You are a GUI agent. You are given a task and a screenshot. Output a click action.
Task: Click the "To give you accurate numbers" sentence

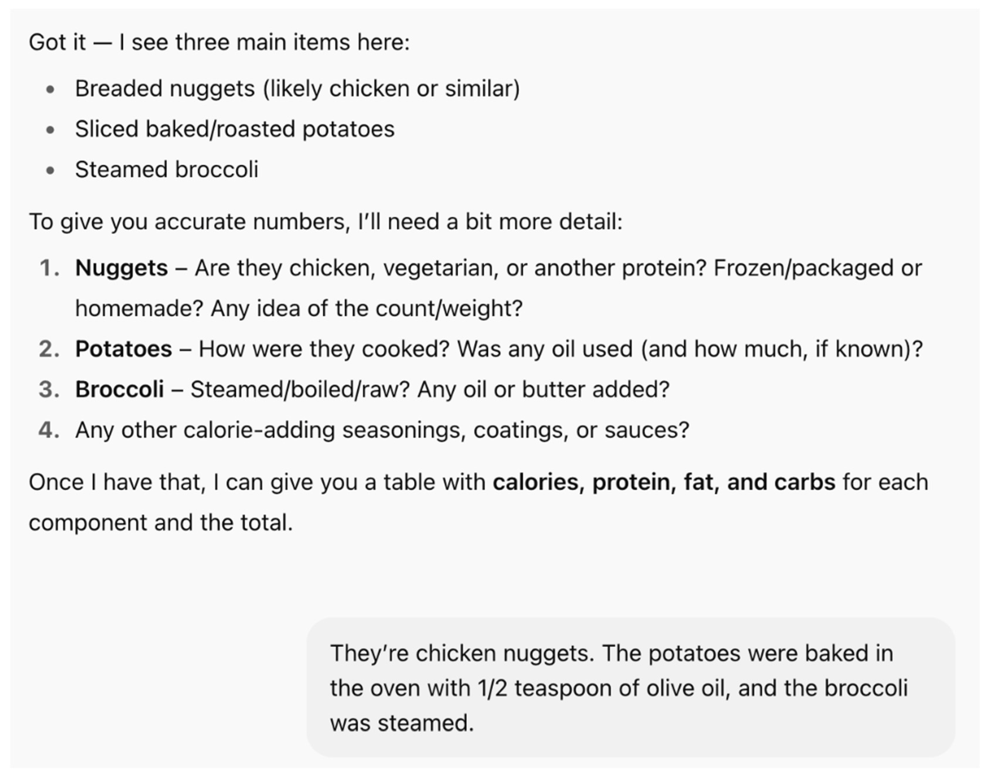(325, 222)
